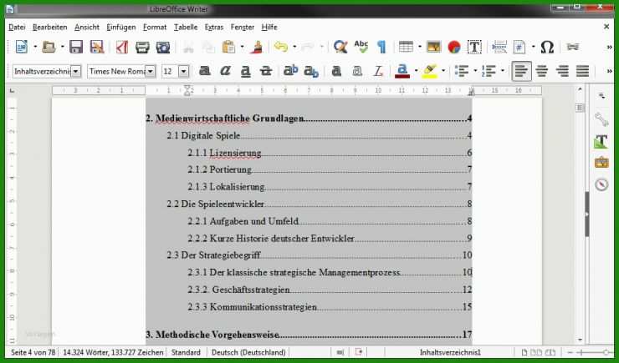
Task: Insert an image from the toolbar
Action: click(x=433, y=47)
